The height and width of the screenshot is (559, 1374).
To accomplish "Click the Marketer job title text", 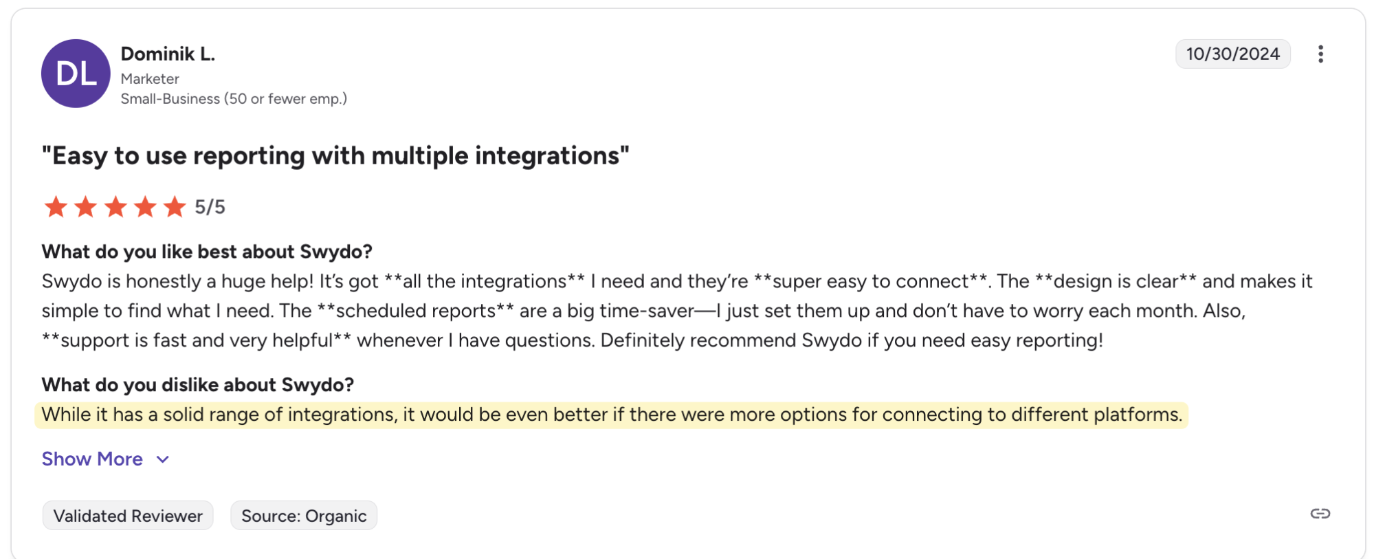I will (x=150, y=79).
